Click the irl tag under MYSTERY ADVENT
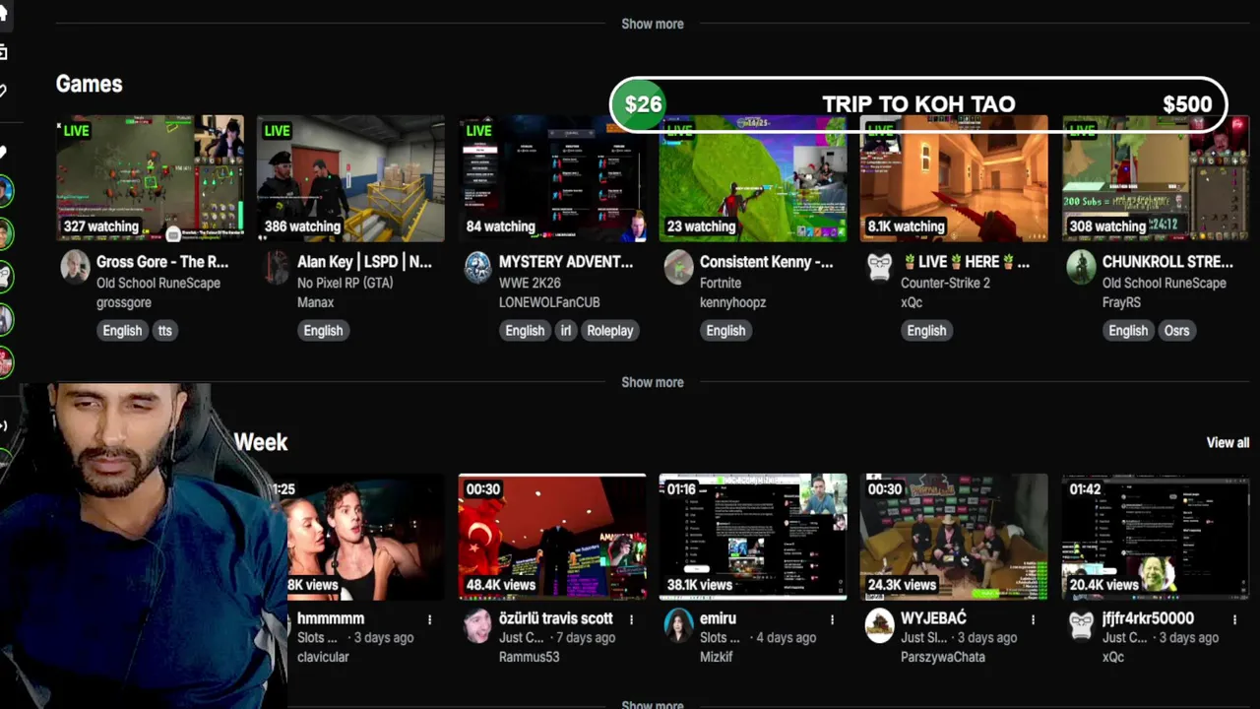Viewport: 1260px width, 709px height. point(566,331)
